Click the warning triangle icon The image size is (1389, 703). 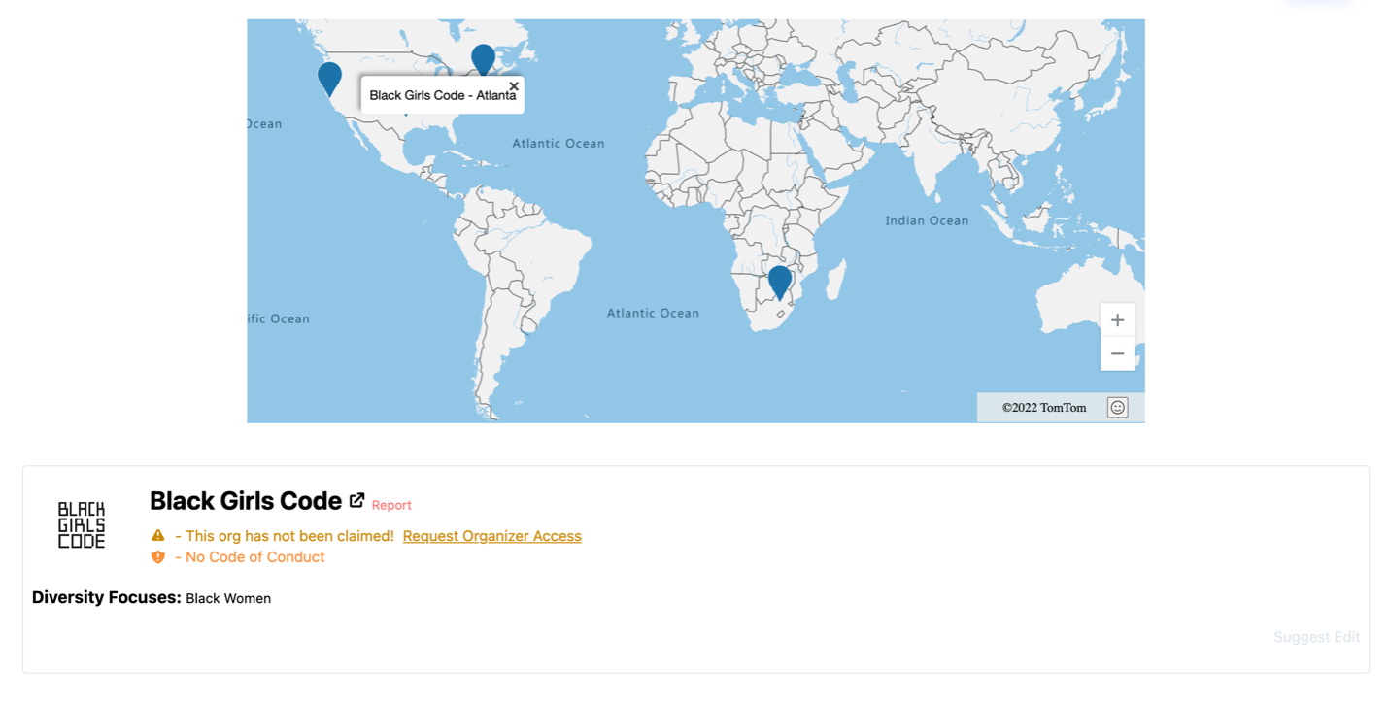(x=158, y=536)
